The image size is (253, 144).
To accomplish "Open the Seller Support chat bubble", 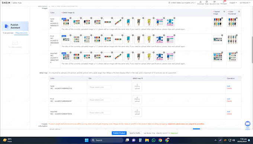I will tap(247, 124).
